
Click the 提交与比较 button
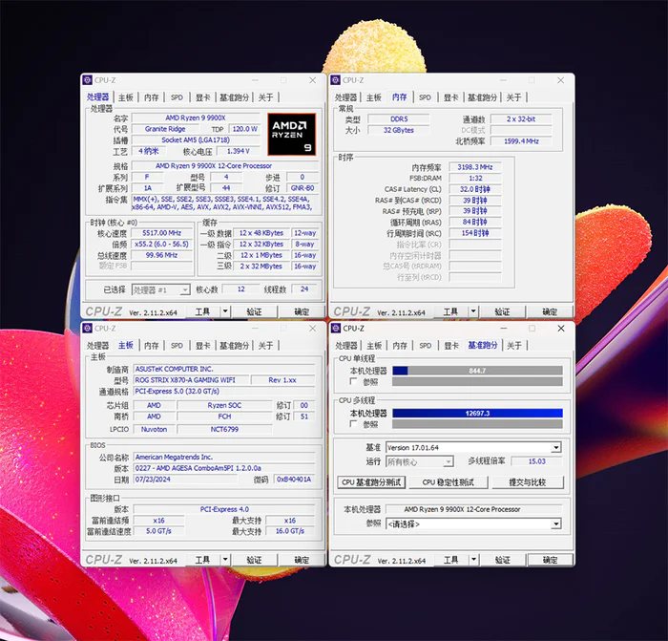click(528, 482)
